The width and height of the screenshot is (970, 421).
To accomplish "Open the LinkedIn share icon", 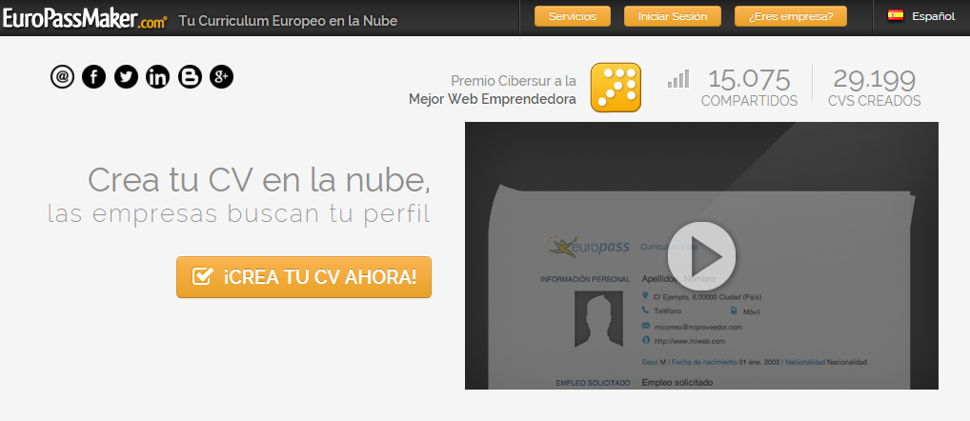I will 158,76.
